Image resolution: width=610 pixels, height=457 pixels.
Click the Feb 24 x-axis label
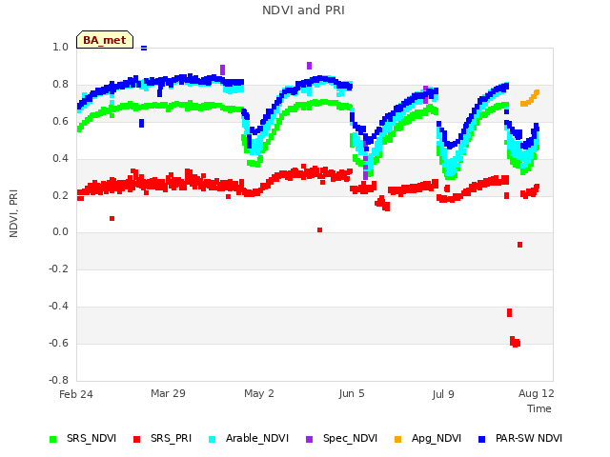pos(76,394)
